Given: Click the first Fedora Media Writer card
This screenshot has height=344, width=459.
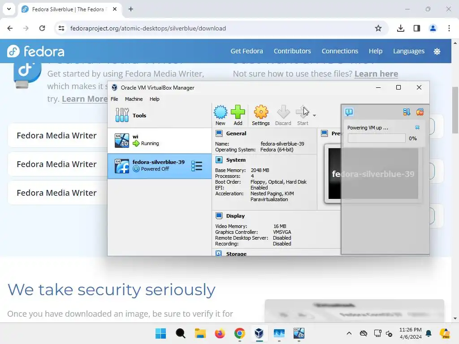Looking at the screenshot, I should (x=57, y=135).
